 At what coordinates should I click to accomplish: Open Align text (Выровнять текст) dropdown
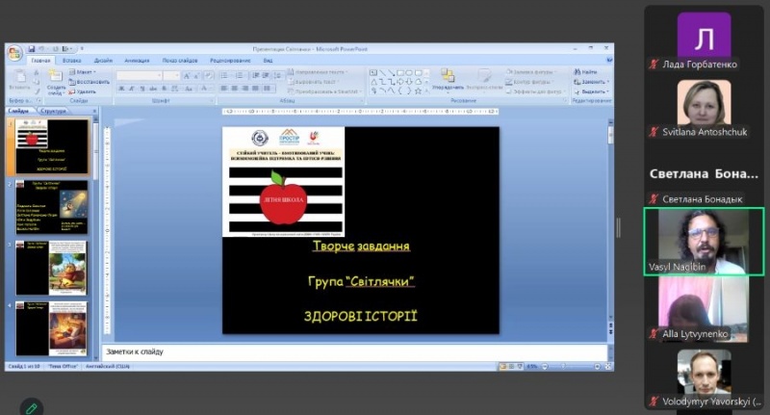tap(314, 82)
